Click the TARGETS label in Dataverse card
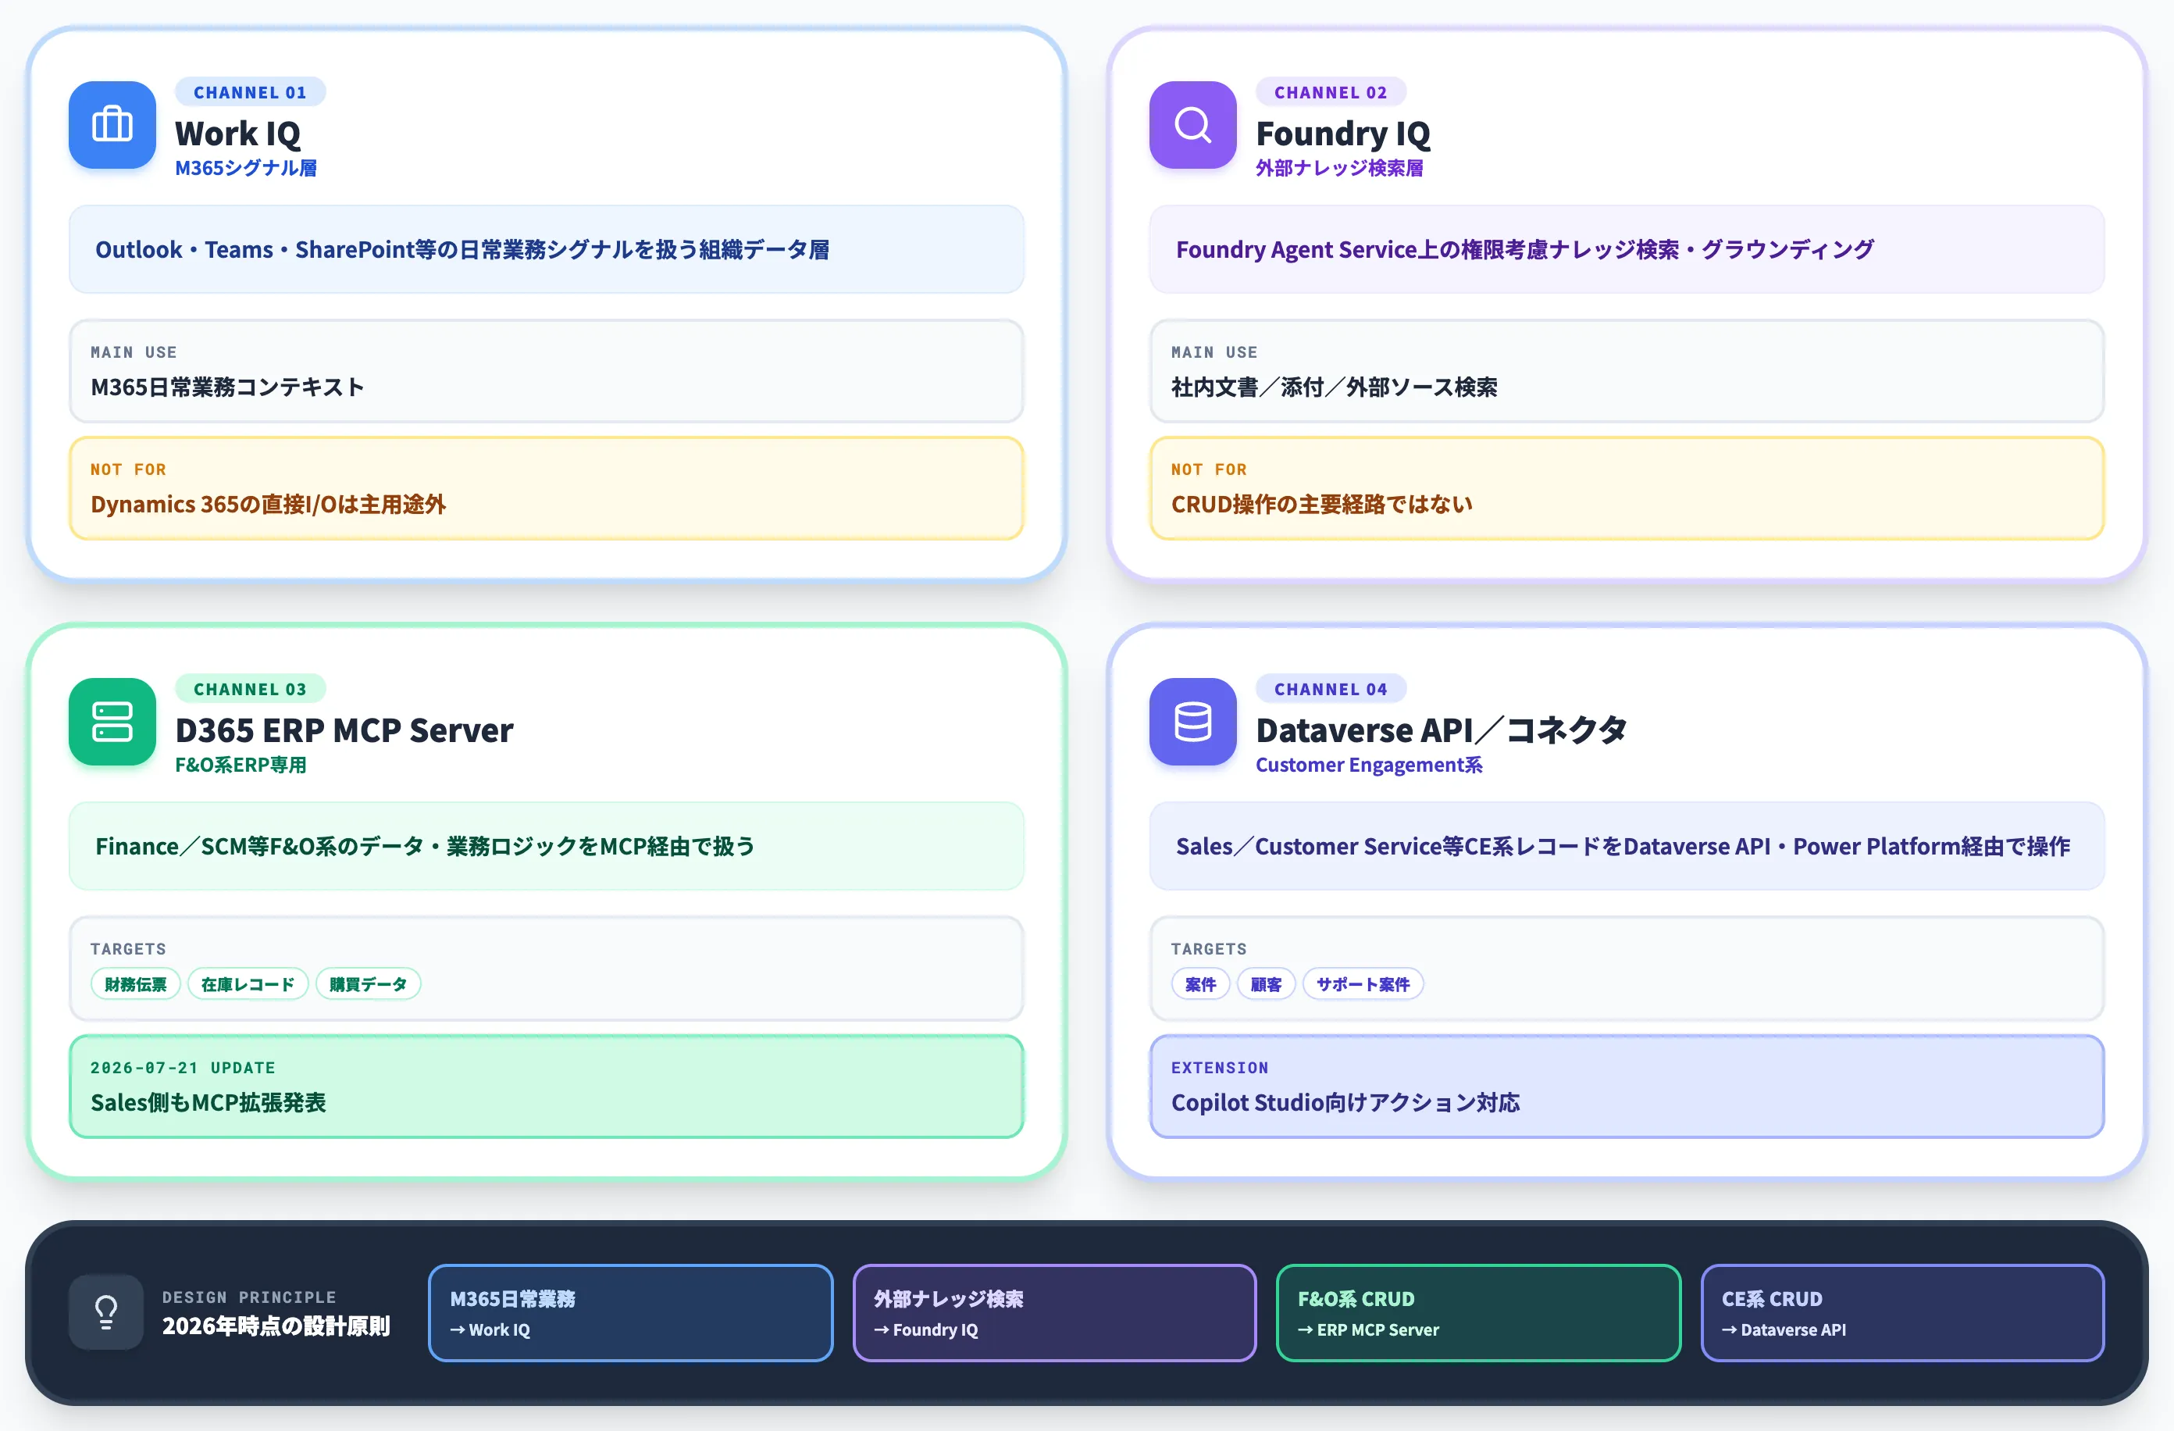The image size is (2174, 1431). click(1209, 948)
